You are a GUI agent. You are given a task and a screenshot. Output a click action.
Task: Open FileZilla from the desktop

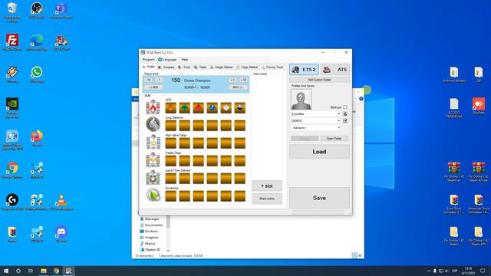coord(12,42)
